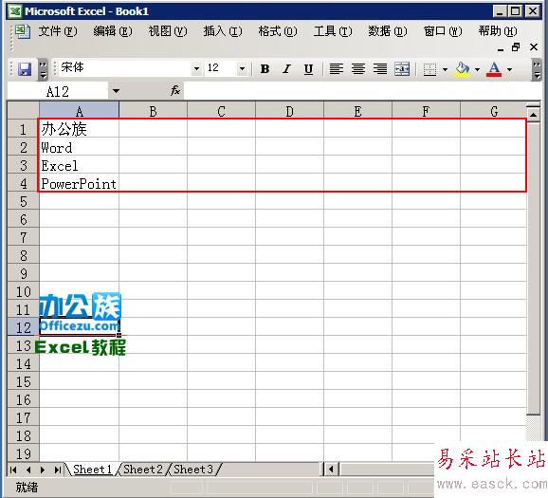The height and width of the screenshot is (498, 548).
Task: Align text right
Action: click(x=380, y=69)
